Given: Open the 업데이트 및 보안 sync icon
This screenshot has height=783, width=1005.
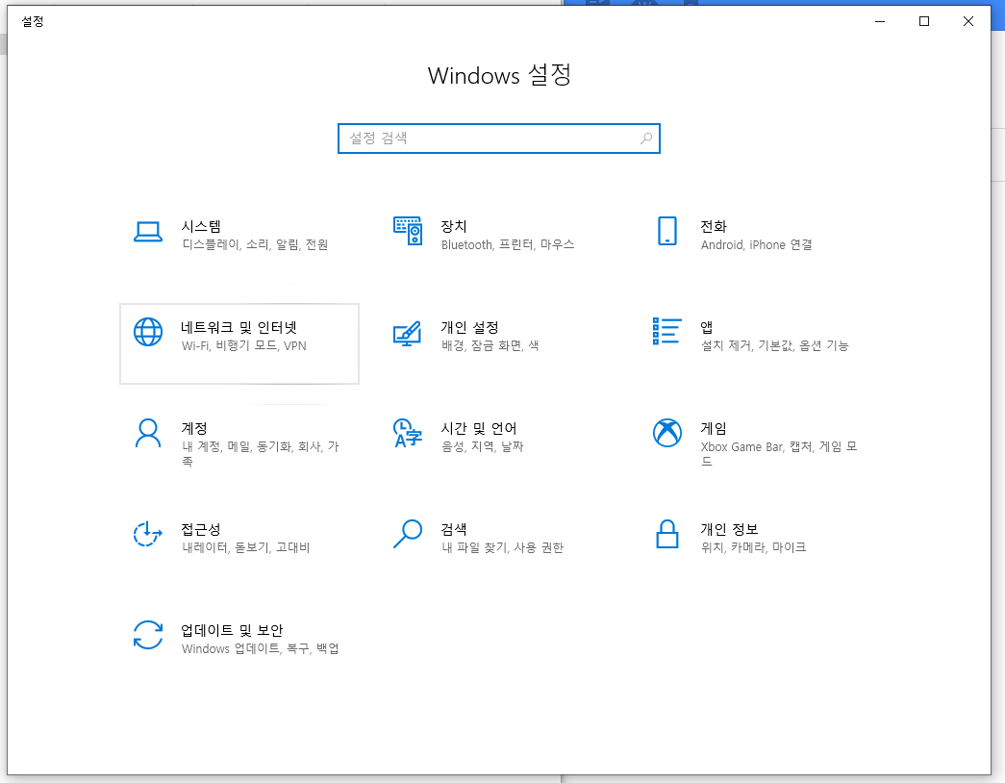Looking at the screenshot, I should point(148,635).
